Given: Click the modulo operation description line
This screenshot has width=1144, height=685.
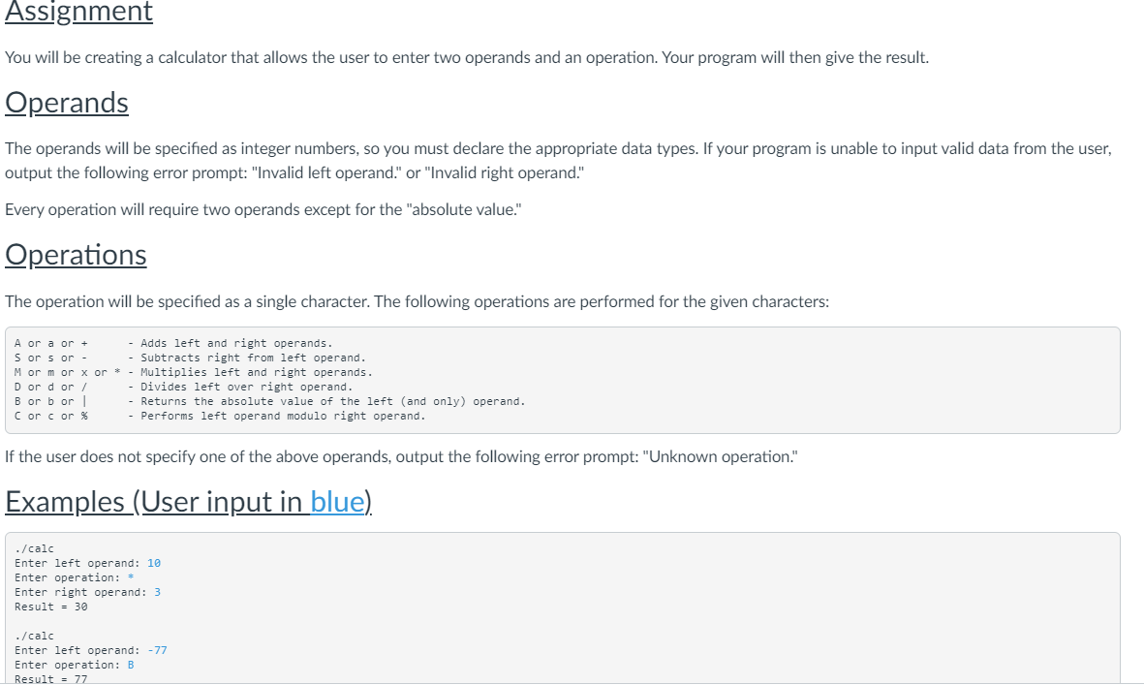Looking at the screenshot, I should coord(220,416).
